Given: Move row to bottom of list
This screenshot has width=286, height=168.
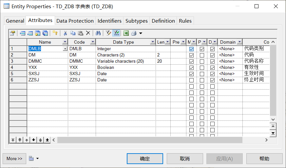Looking at the screenshot, I should (x=48, y=140).
